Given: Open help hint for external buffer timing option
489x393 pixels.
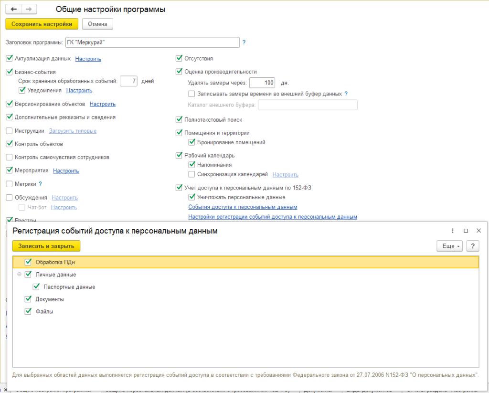Looking at the screenshot, I should pyautogui.click(x=346, y=94).
